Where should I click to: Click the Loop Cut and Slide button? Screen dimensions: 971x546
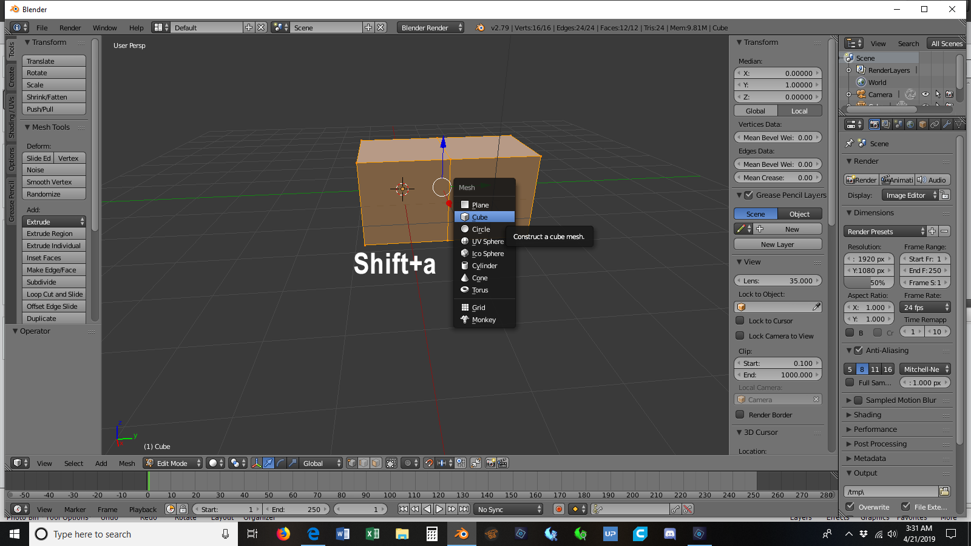click(x=54, y=294)
